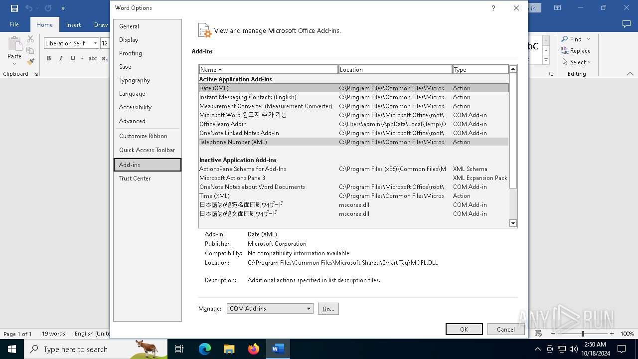Open the File tab
638x359 pixels.
tap(14, 24)
